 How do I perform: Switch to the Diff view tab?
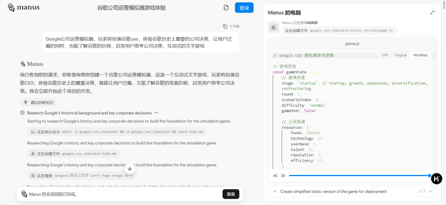[x=384, y=55]
